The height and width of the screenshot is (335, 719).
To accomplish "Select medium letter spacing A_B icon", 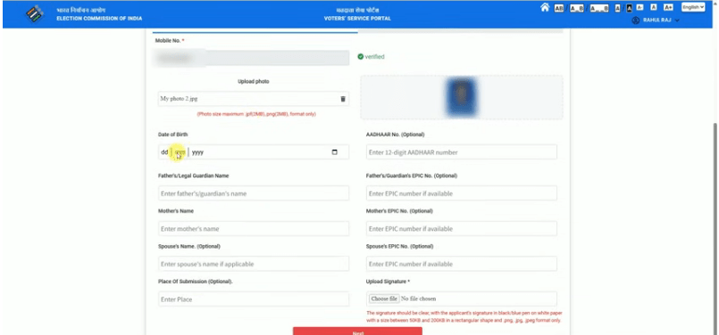I will [x=577, y=8].
